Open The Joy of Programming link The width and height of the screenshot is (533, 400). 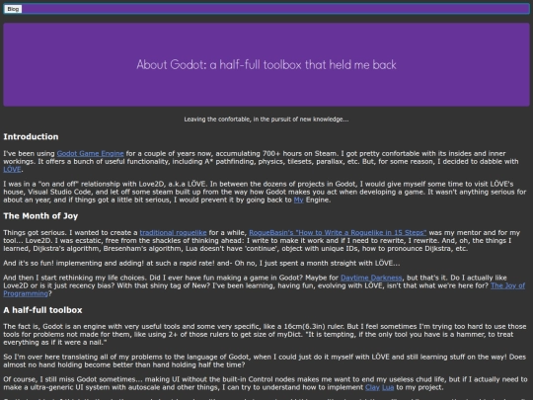(508, 285)
